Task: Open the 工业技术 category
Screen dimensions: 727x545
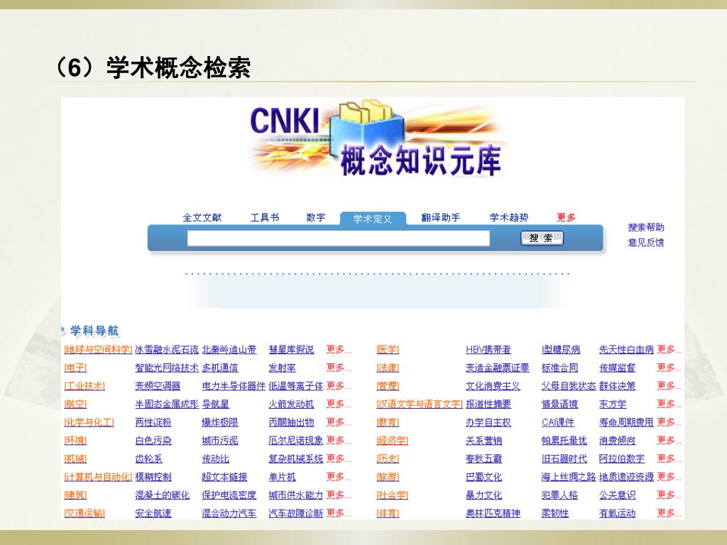Action: (x=84, y=386)
